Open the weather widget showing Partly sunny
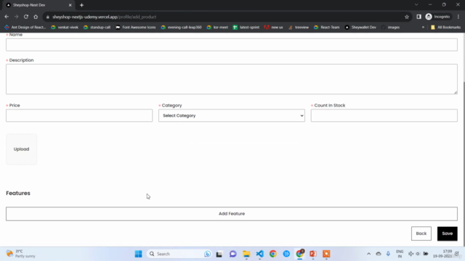Viewport: 465px width, 261px height. (x=21, y=254)
